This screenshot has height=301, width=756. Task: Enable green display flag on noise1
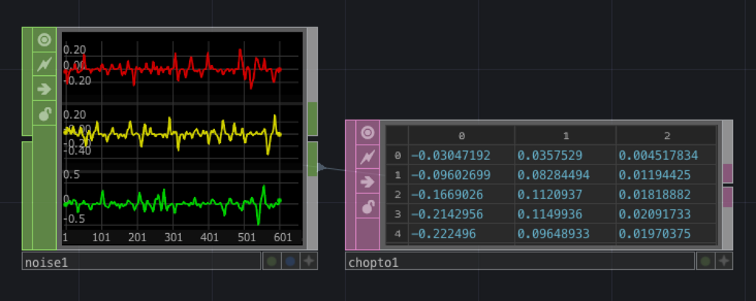click(272, 261)
